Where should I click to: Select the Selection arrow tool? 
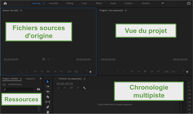48,82
